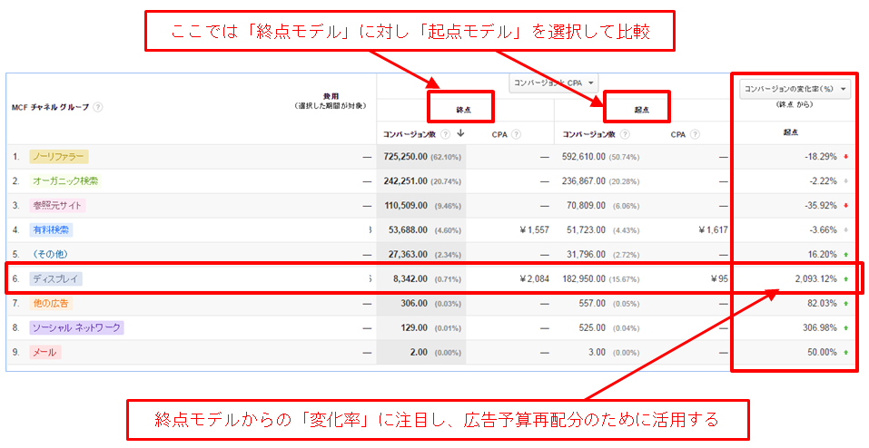Click green up arrow on ディスプレイ row
The width and height of the screenshot is (869, 448).
coord(846,279)
